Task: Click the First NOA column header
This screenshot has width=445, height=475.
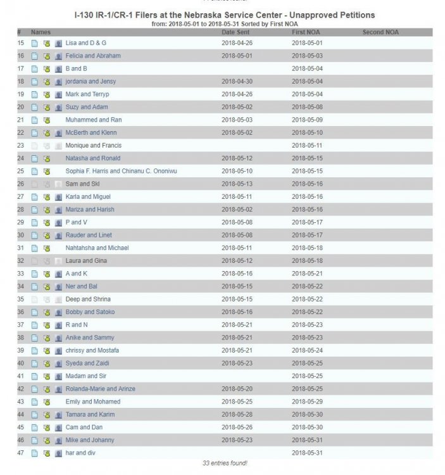Action: pos(306,32)
